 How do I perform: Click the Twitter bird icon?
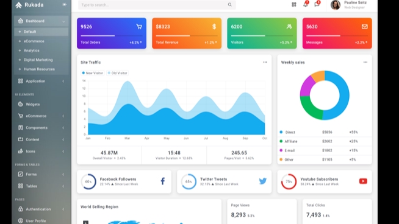click(263, 181)
